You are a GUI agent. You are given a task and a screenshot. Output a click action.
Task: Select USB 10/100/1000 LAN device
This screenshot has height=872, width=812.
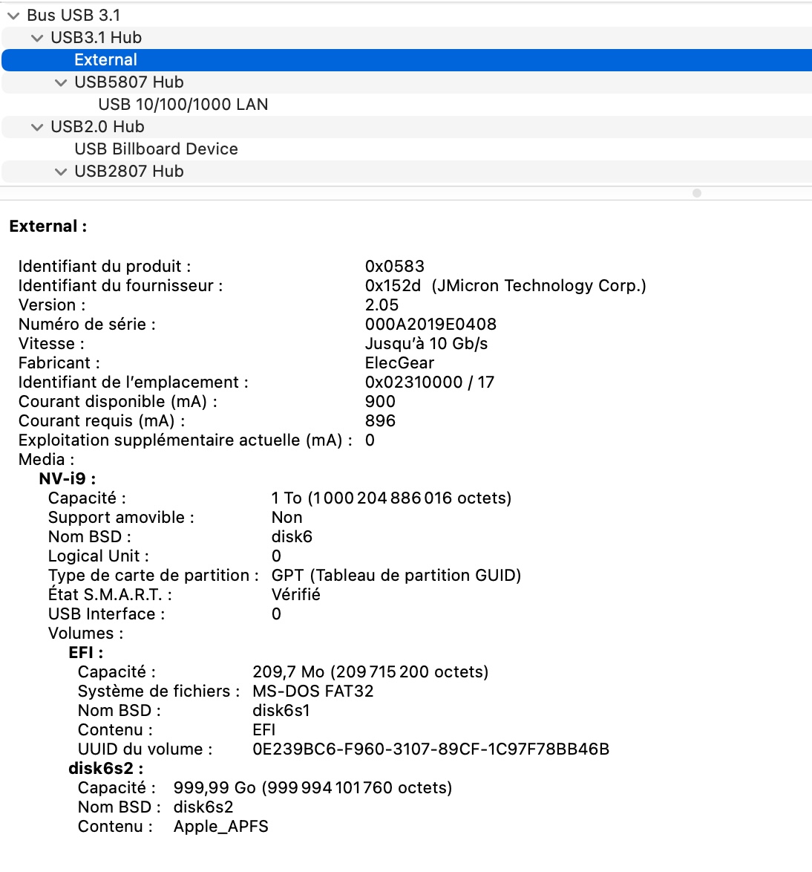click(406, 105)
